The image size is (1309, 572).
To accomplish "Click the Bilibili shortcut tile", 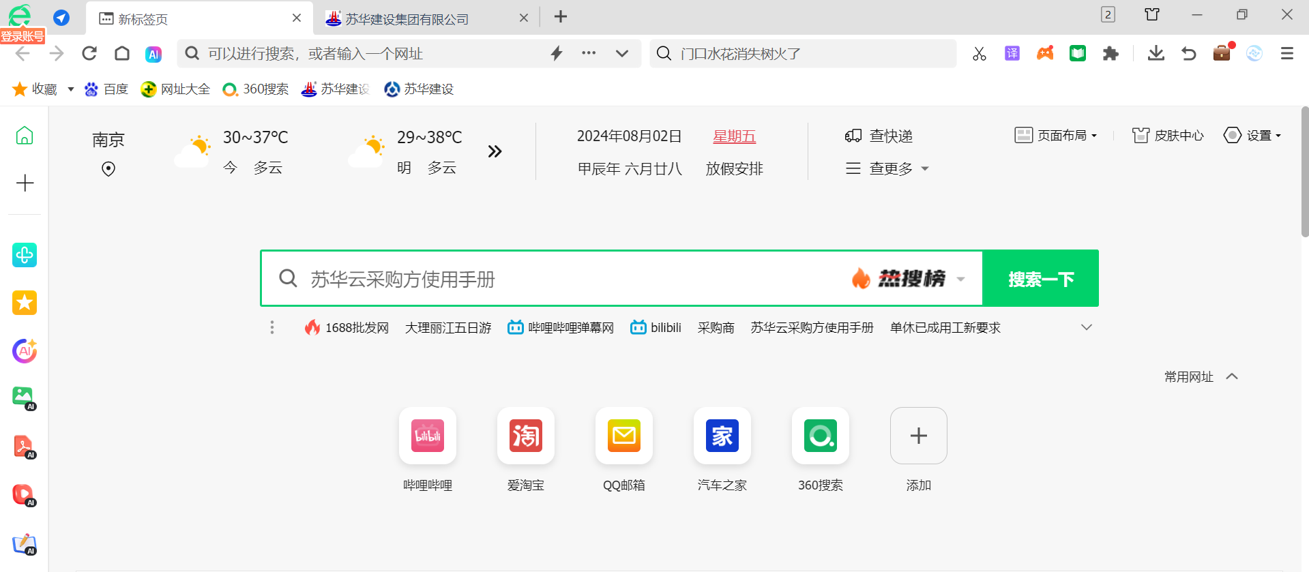I will pyautogui.click(x=428, y=436).
